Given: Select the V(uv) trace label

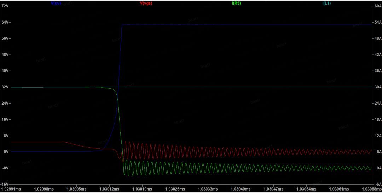Looking at the screenshot, I should click(x=56, y=4).
